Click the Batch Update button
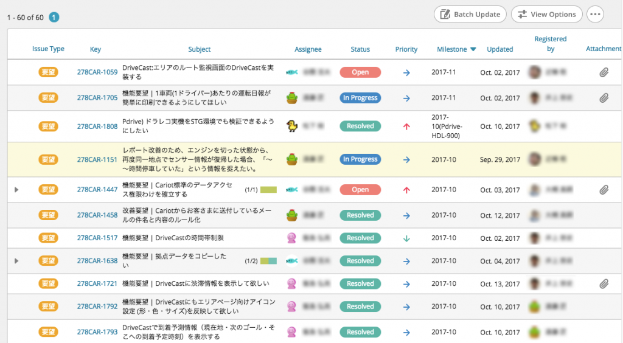Screen dimensions: 623x343 click(470, 14)
